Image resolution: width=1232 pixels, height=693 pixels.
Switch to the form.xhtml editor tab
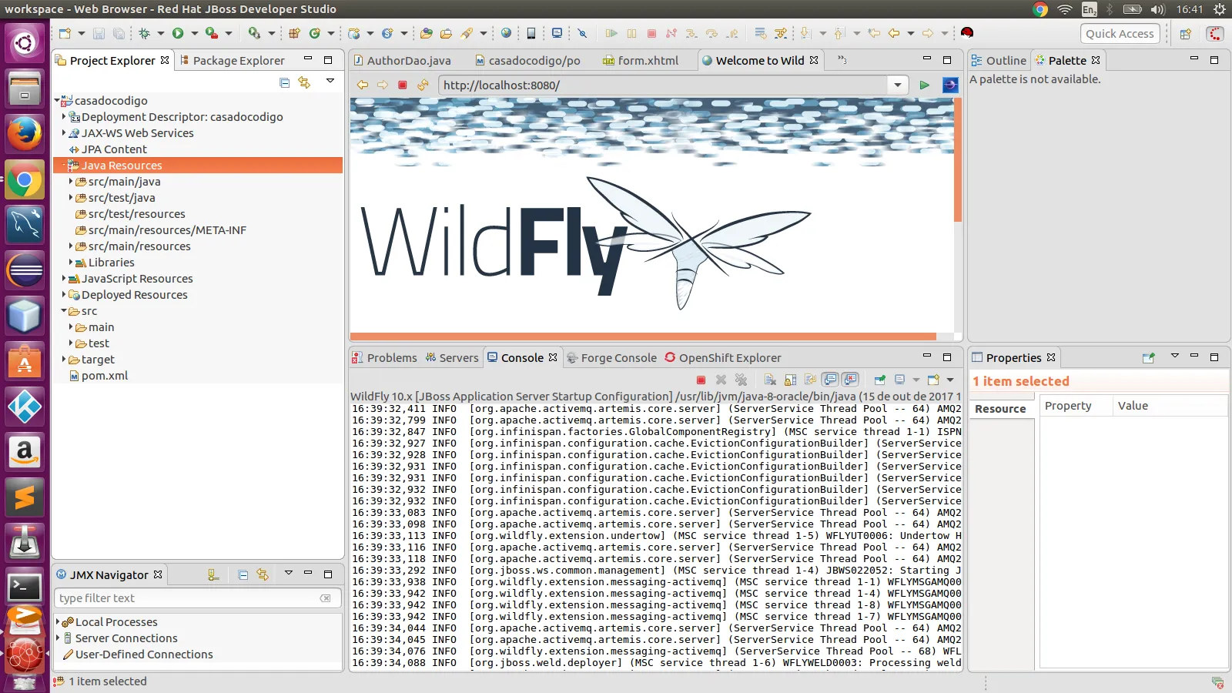click(641, 60)
